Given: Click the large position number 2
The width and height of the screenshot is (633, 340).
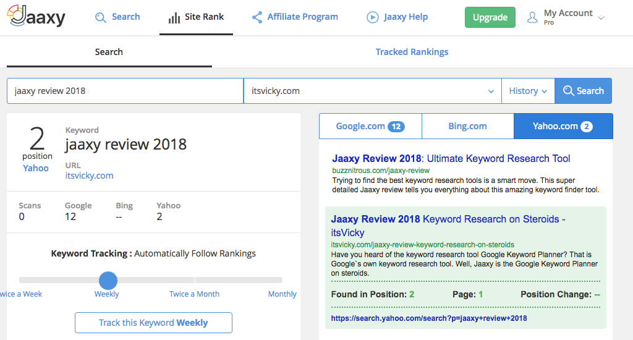Looking at the screenshot, I should pos(37,138).
